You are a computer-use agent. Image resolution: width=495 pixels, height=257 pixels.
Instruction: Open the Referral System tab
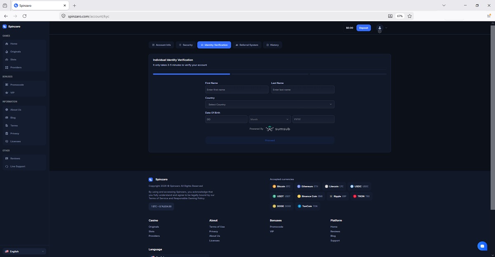[x=247, y=45]
